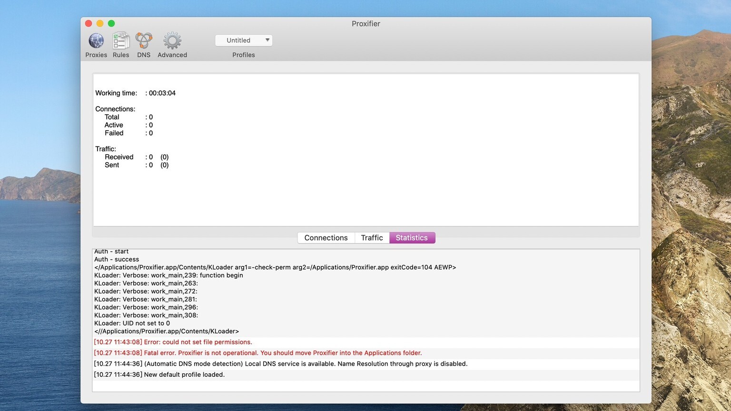Click the 'Profiles' toolbar label
Viewport: 731px width, 411px height.
[244, 55]
